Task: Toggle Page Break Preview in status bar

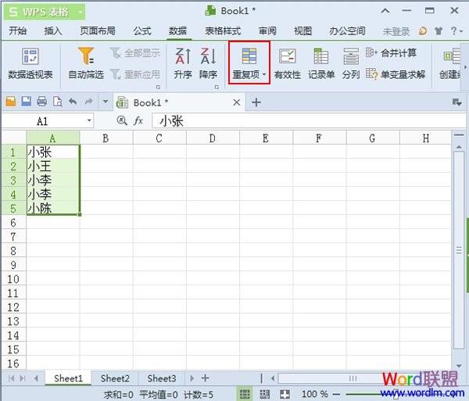Action: click(264, 394)
